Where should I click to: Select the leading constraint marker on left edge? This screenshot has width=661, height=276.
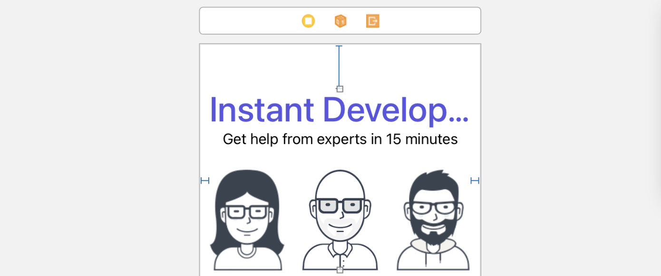tap(205, 180)
